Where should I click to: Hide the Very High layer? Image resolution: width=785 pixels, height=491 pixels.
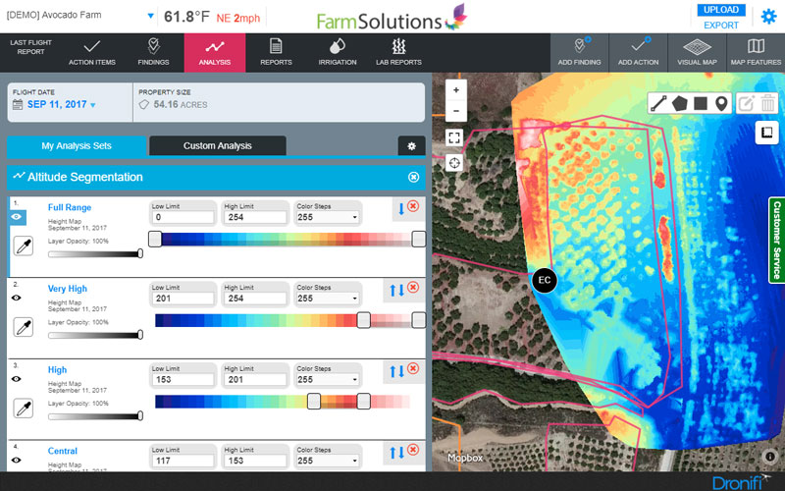pyautogui.click(x=17, y=297)
